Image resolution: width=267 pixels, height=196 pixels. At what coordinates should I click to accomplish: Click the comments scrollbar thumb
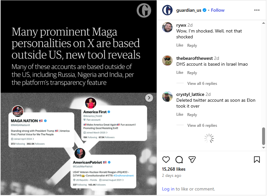pos(264,137)
